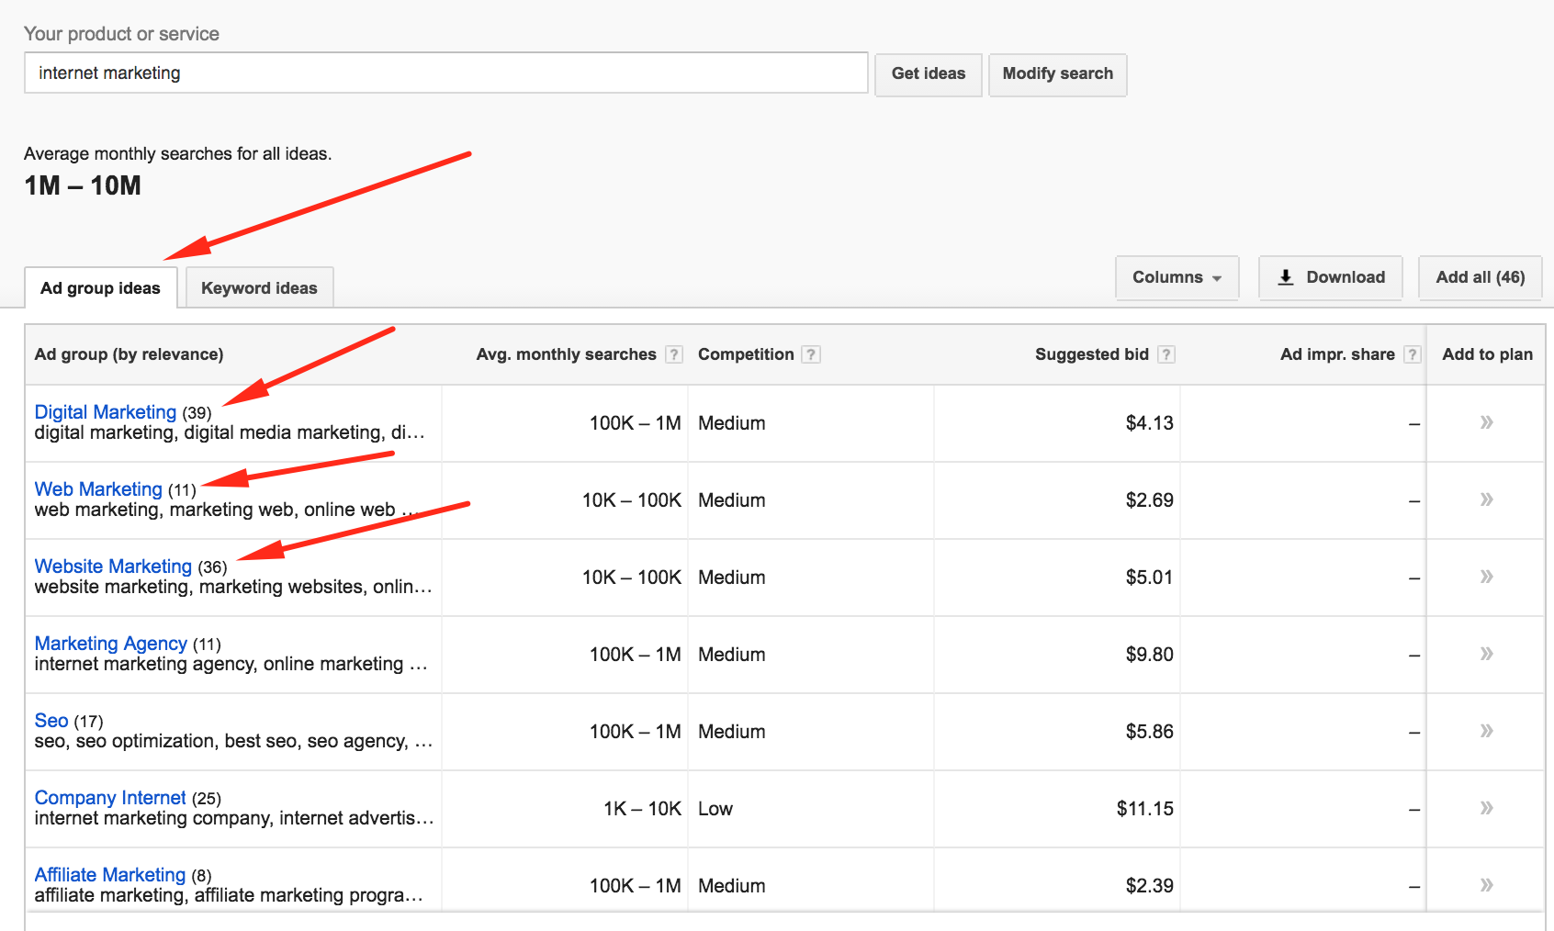Open the Affiliate Marketing ad group
1554x931 pixels.
[110, 875]
